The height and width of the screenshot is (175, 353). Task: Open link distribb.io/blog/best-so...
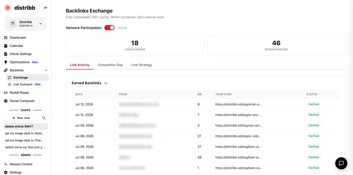(239, 168)
